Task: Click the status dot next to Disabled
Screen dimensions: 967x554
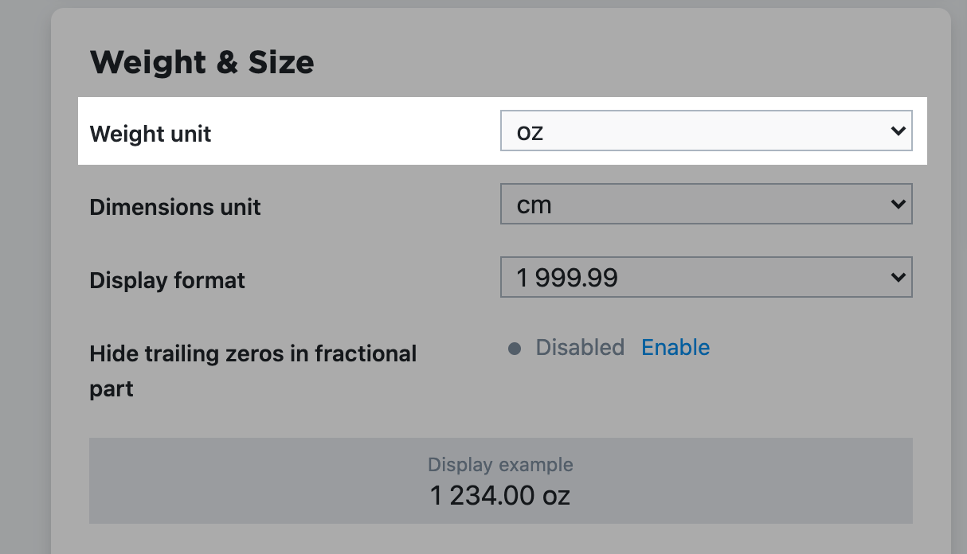Action: pos(516,347)
